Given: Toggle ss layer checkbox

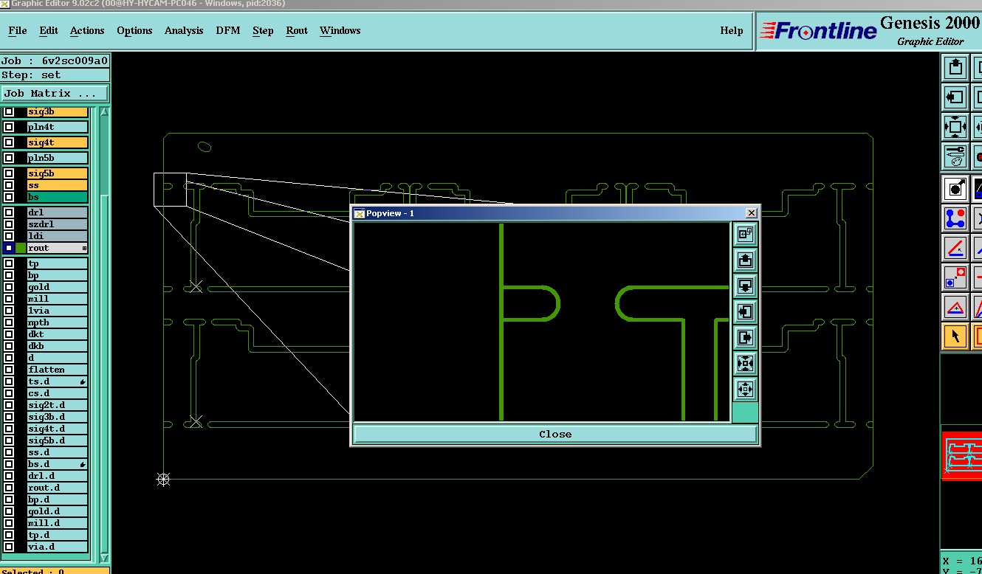Looking at the screenshot, I should coord(9,185).
